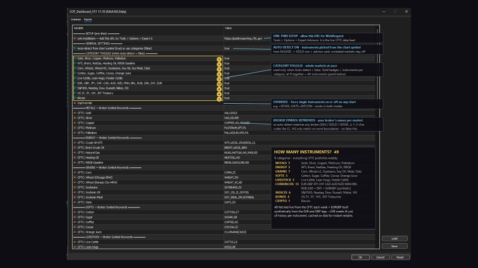This screenshot has width=478, height=268.
Task: Edit the https://publicreporting.cftc.gov URL value
Action: click(x=243, y=39)
